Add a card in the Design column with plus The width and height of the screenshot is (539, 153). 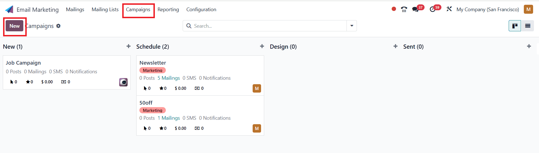(395, 46)
